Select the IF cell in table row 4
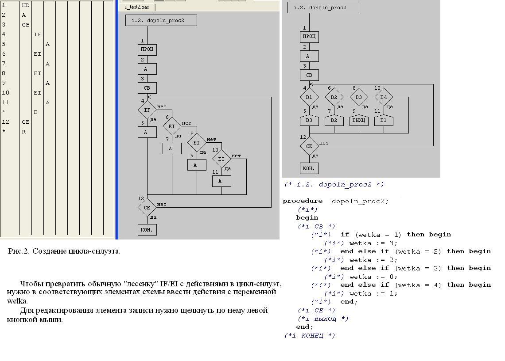 [x=38, y=34]
